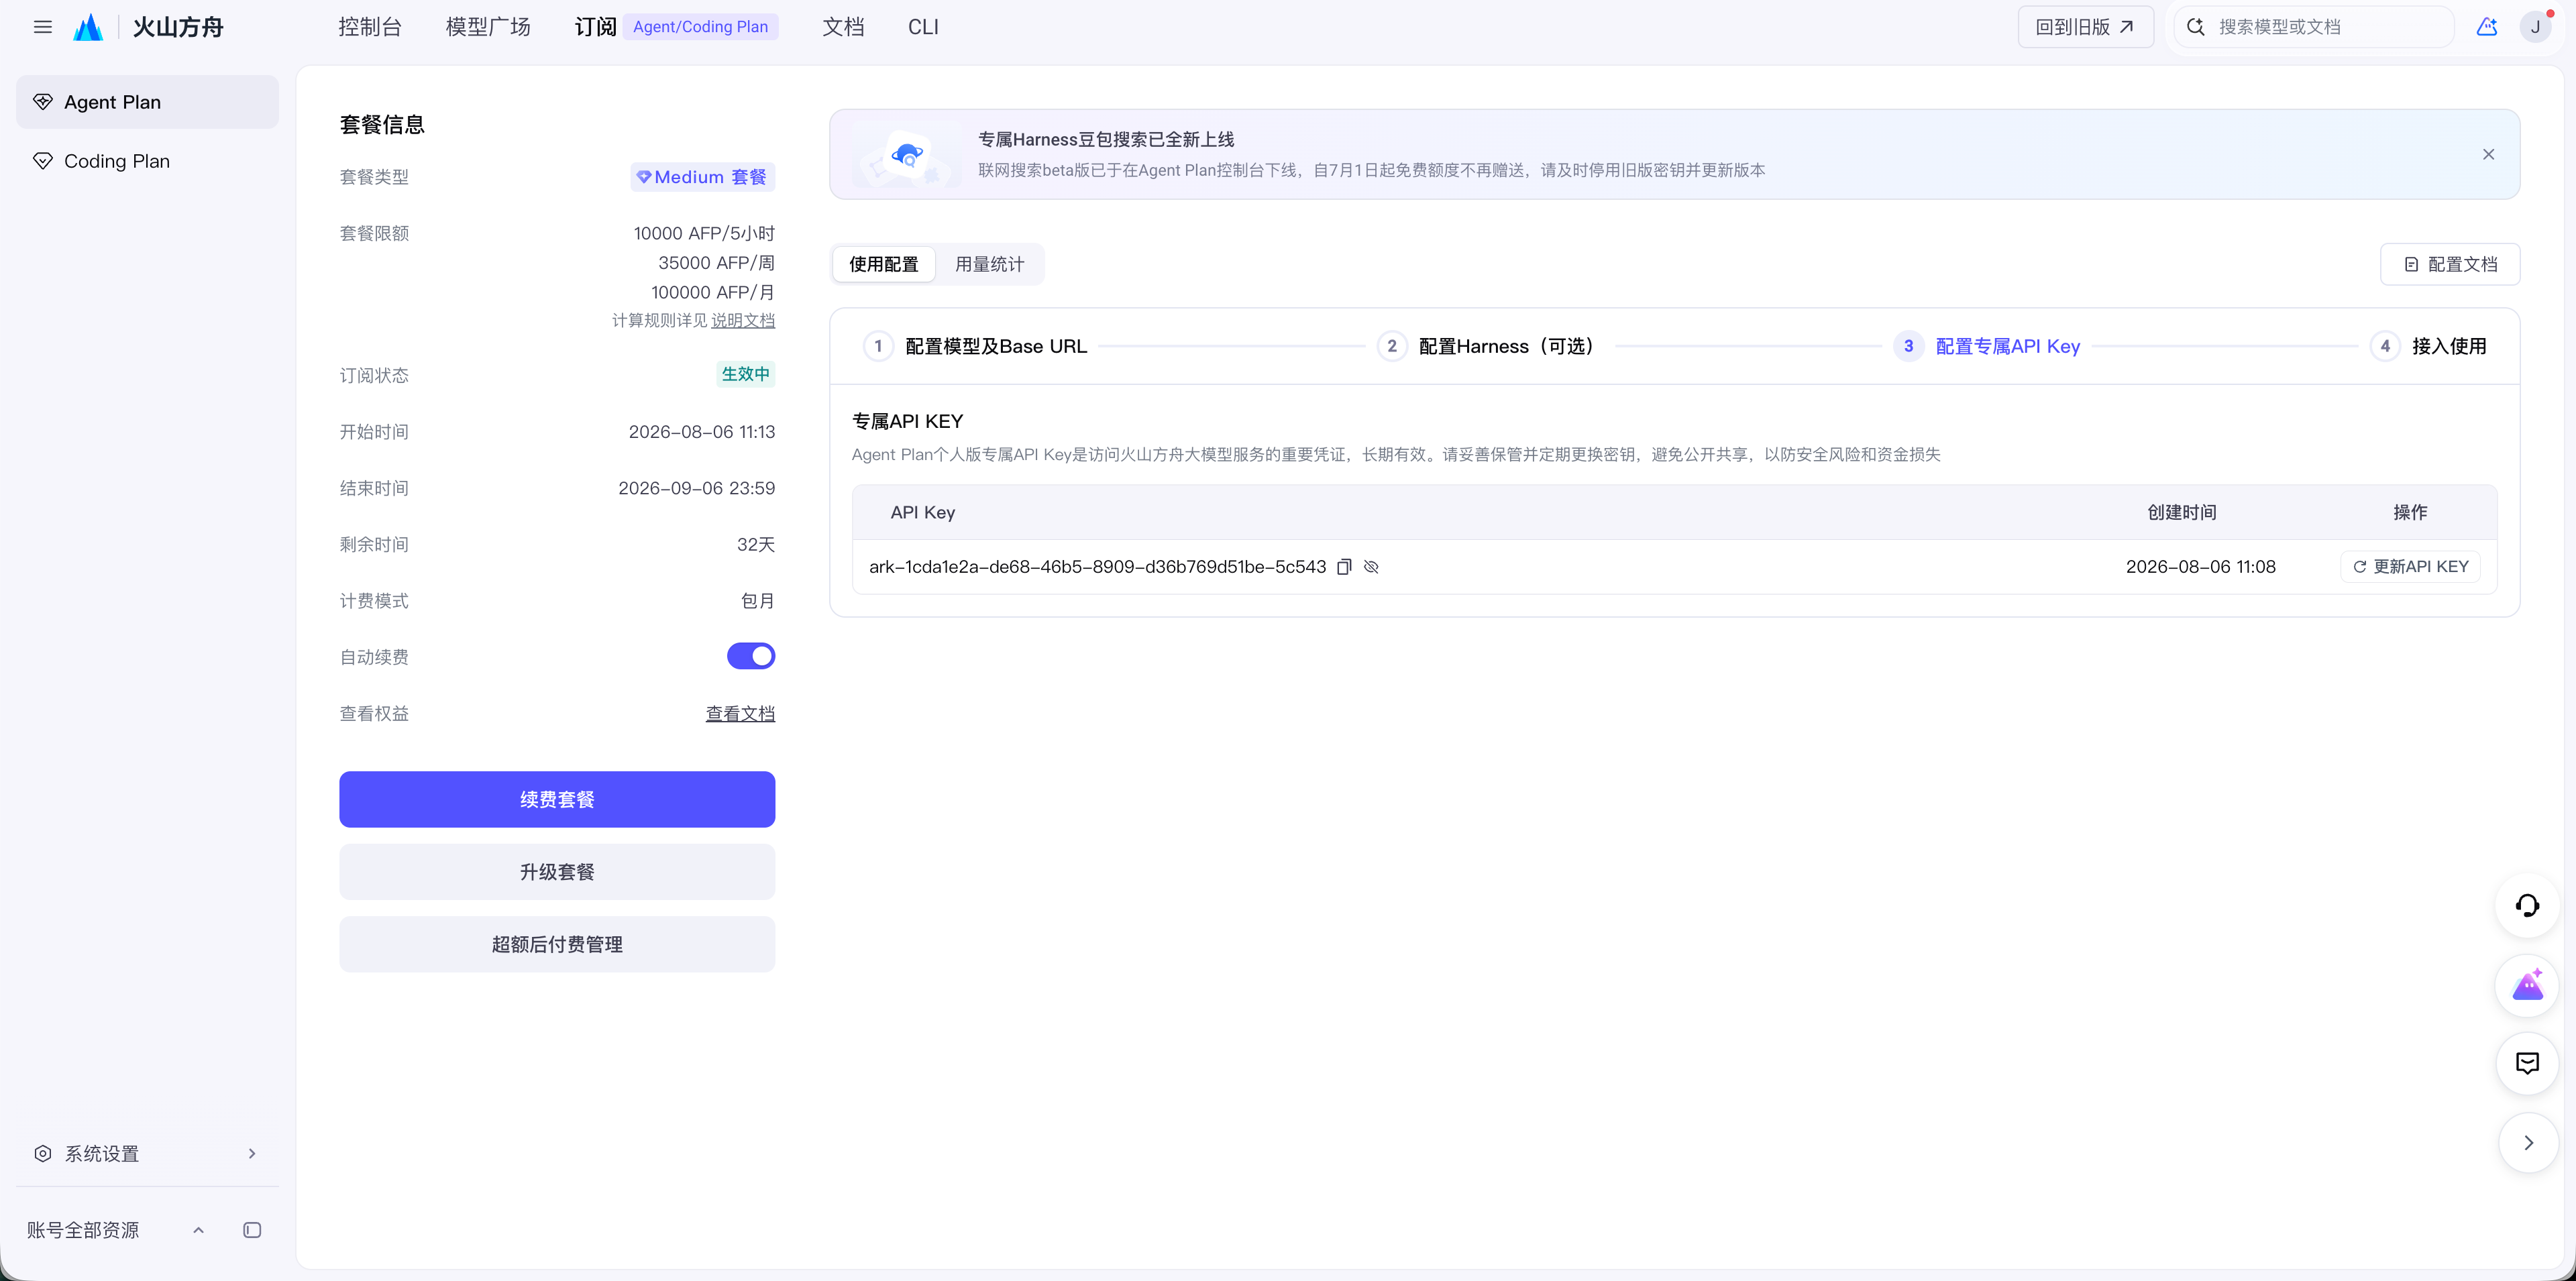Toggle the 自动续费 switch

tap(750, 656)
